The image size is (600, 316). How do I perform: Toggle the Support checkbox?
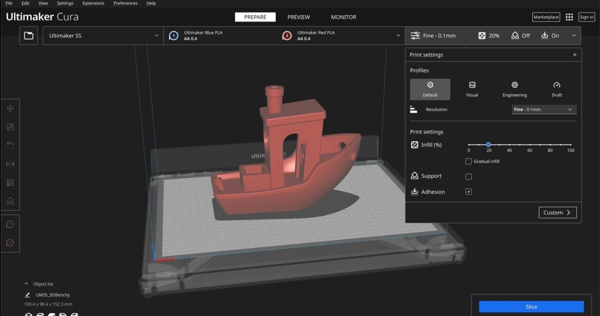(469, 176)
